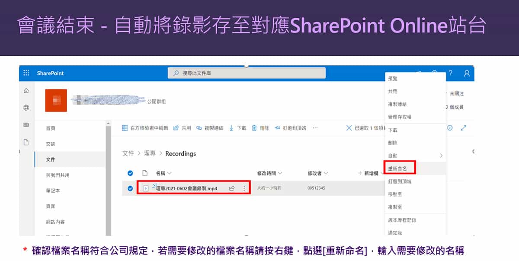Click the page file icon in the left rail
This screenshot has width=519, height=261.
pos(26,142)
